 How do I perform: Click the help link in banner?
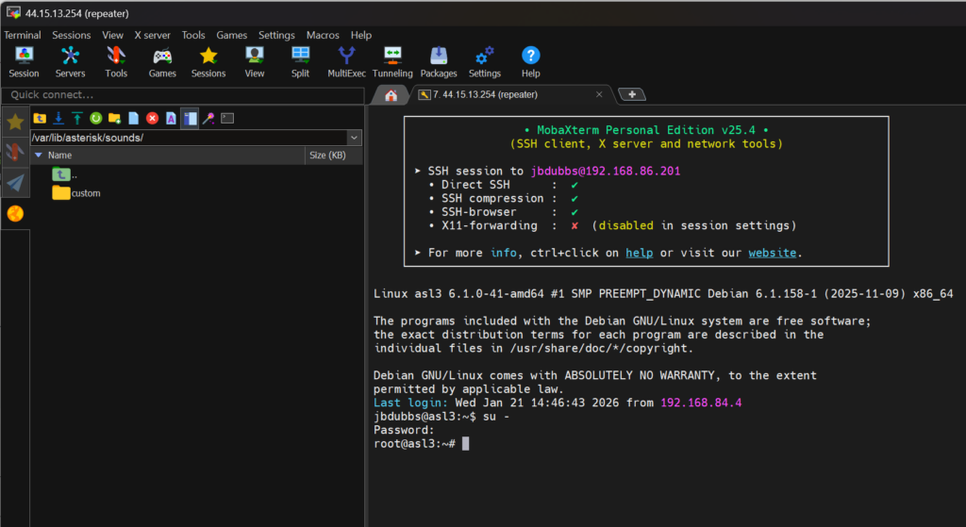click(x=640, y=253)
